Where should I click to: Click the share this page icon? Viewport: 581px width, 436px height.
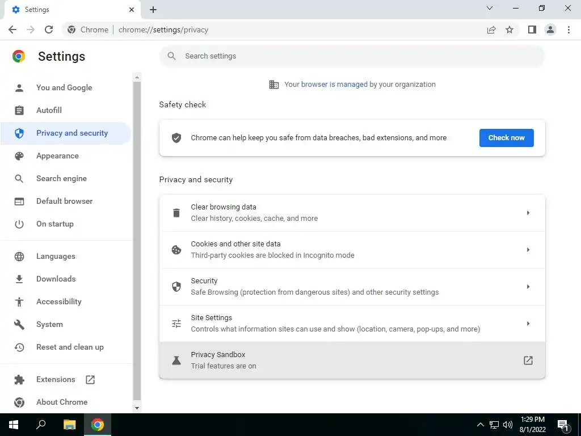491,30
